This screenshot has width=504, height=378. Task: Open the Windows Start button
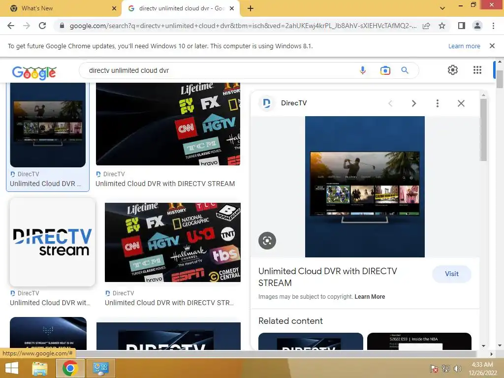[12, 368]
